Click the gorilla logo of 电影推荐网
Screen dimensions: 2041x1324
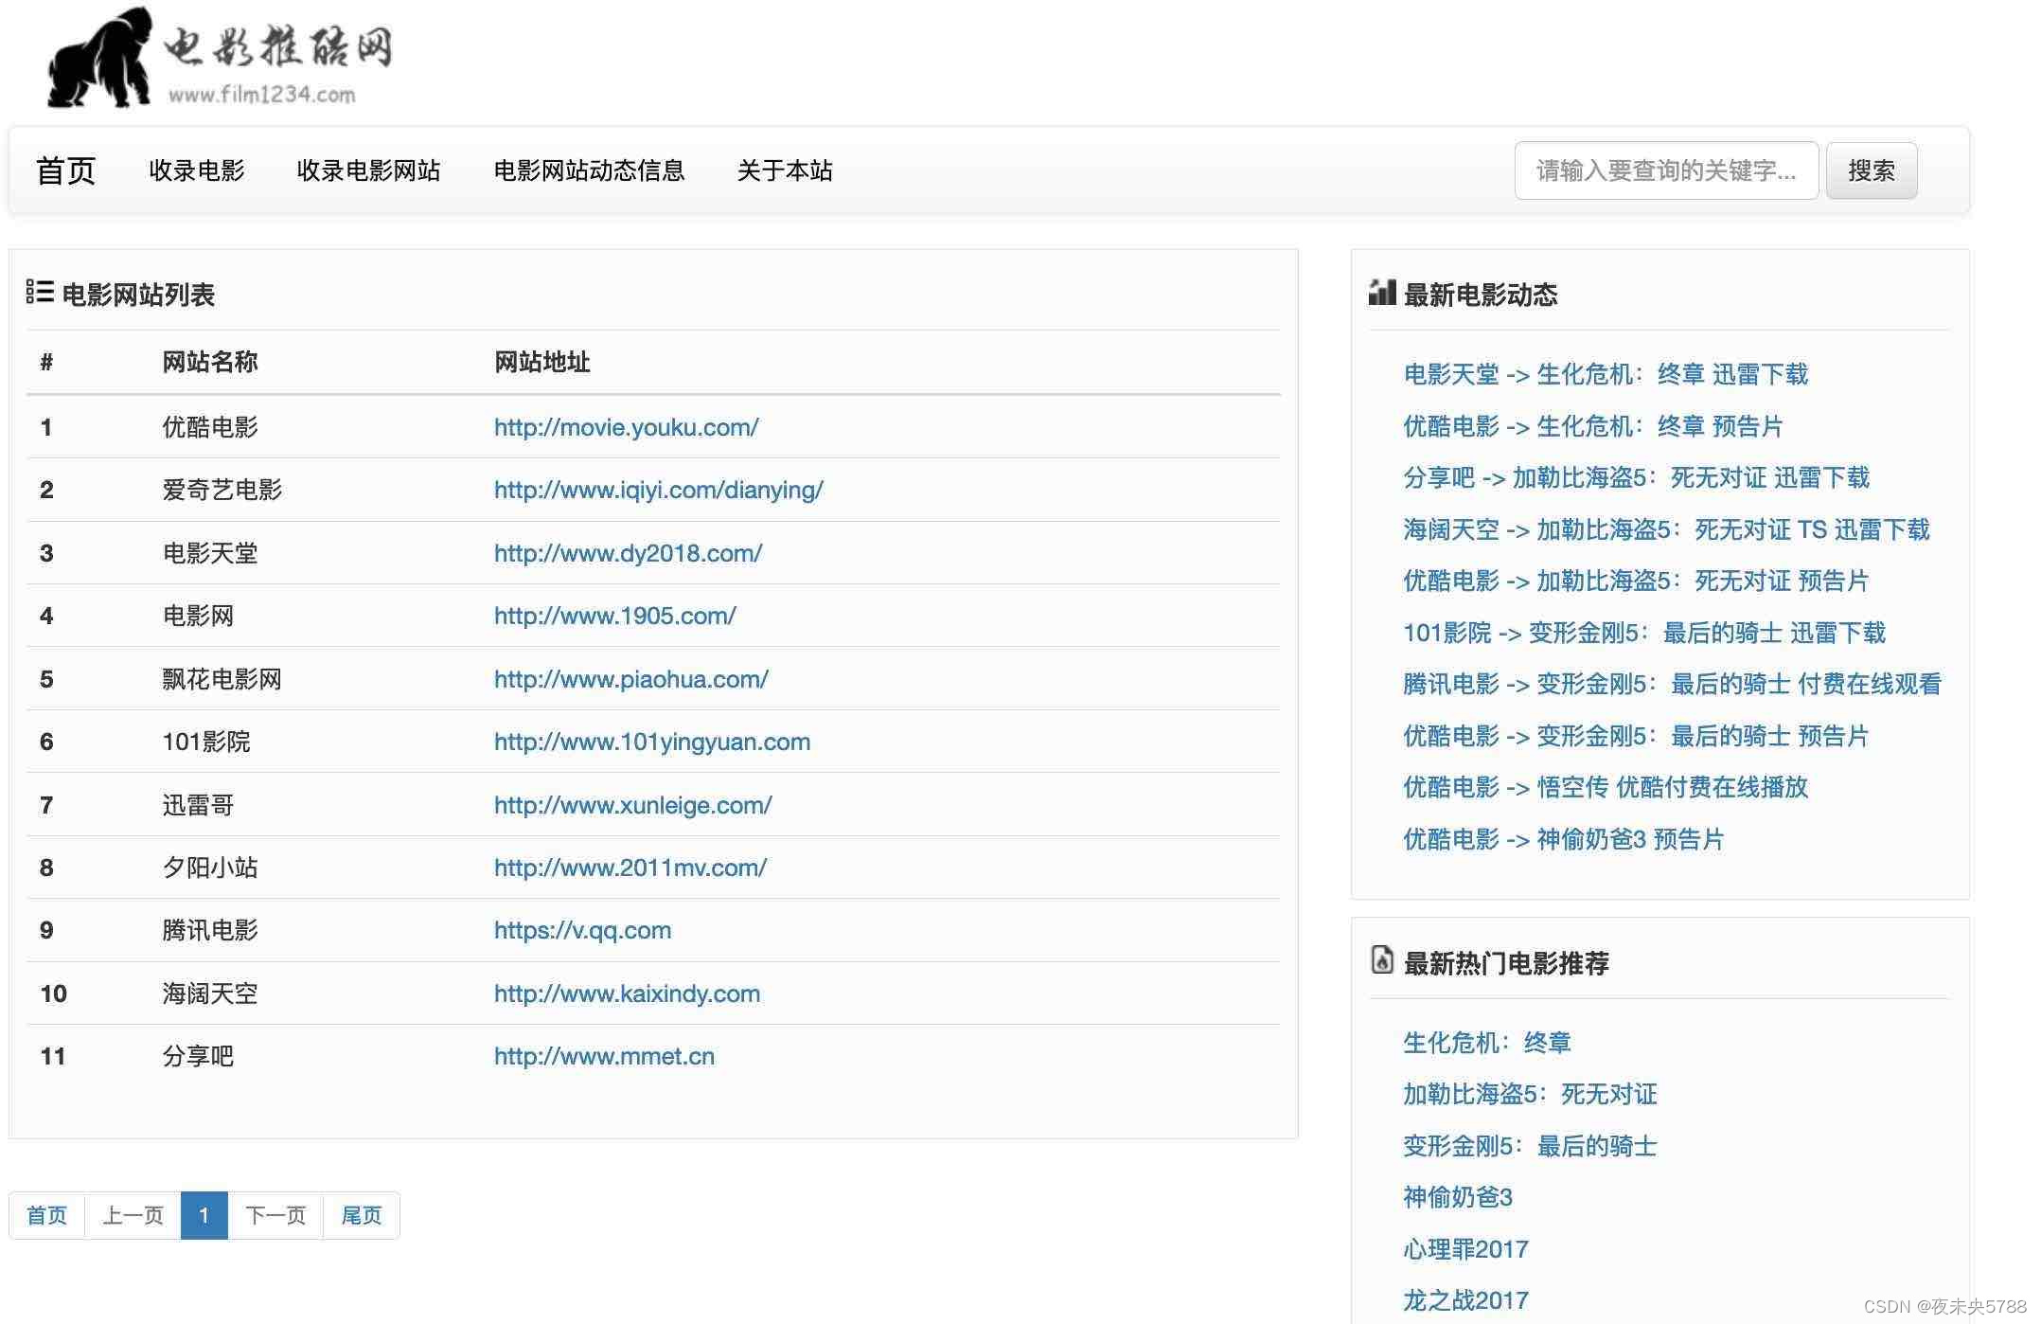[x=99, y=59]
